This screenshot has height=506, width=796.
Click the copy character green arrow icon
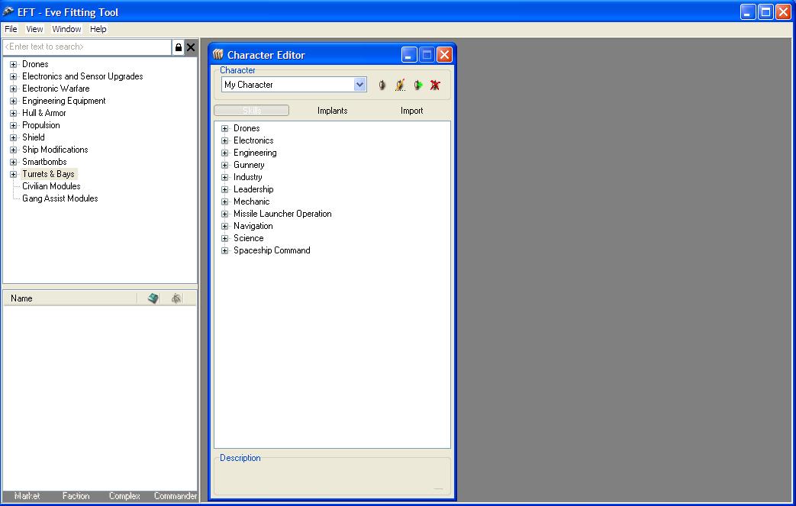click(417, 85)
